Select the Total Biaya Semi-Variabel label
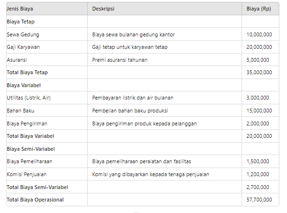 [x=37, y=187]
